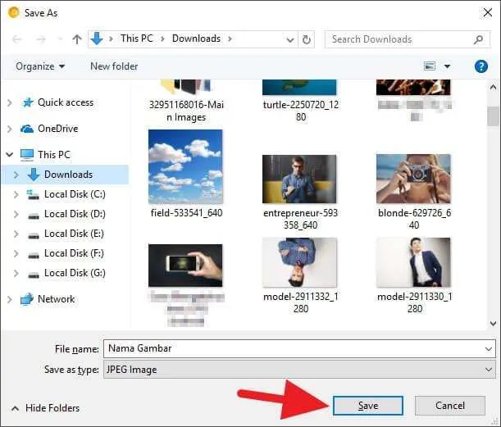Go up one folder level

pyautogui.click(x=77, y=39)
